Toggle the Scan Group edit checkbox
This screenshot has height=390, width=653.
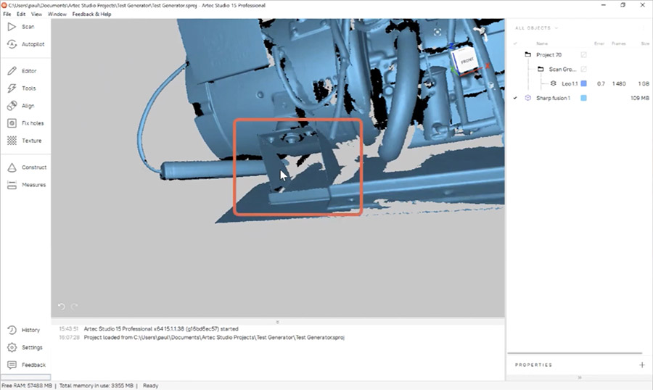point(583,70)
